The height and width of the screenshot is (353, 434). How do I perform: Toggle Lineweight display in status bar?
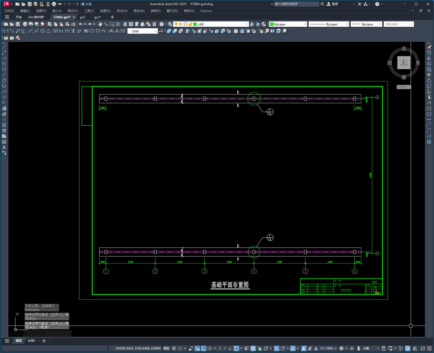(247, 348)
